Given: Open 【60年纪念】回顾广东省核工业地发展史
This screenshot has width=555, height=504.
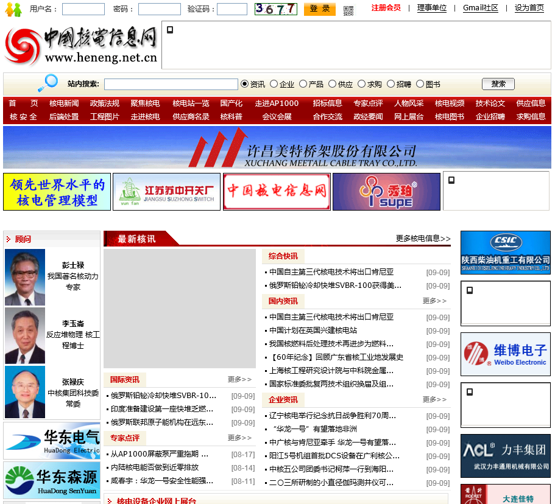Looking at the screenshot, I should (336, 357).
